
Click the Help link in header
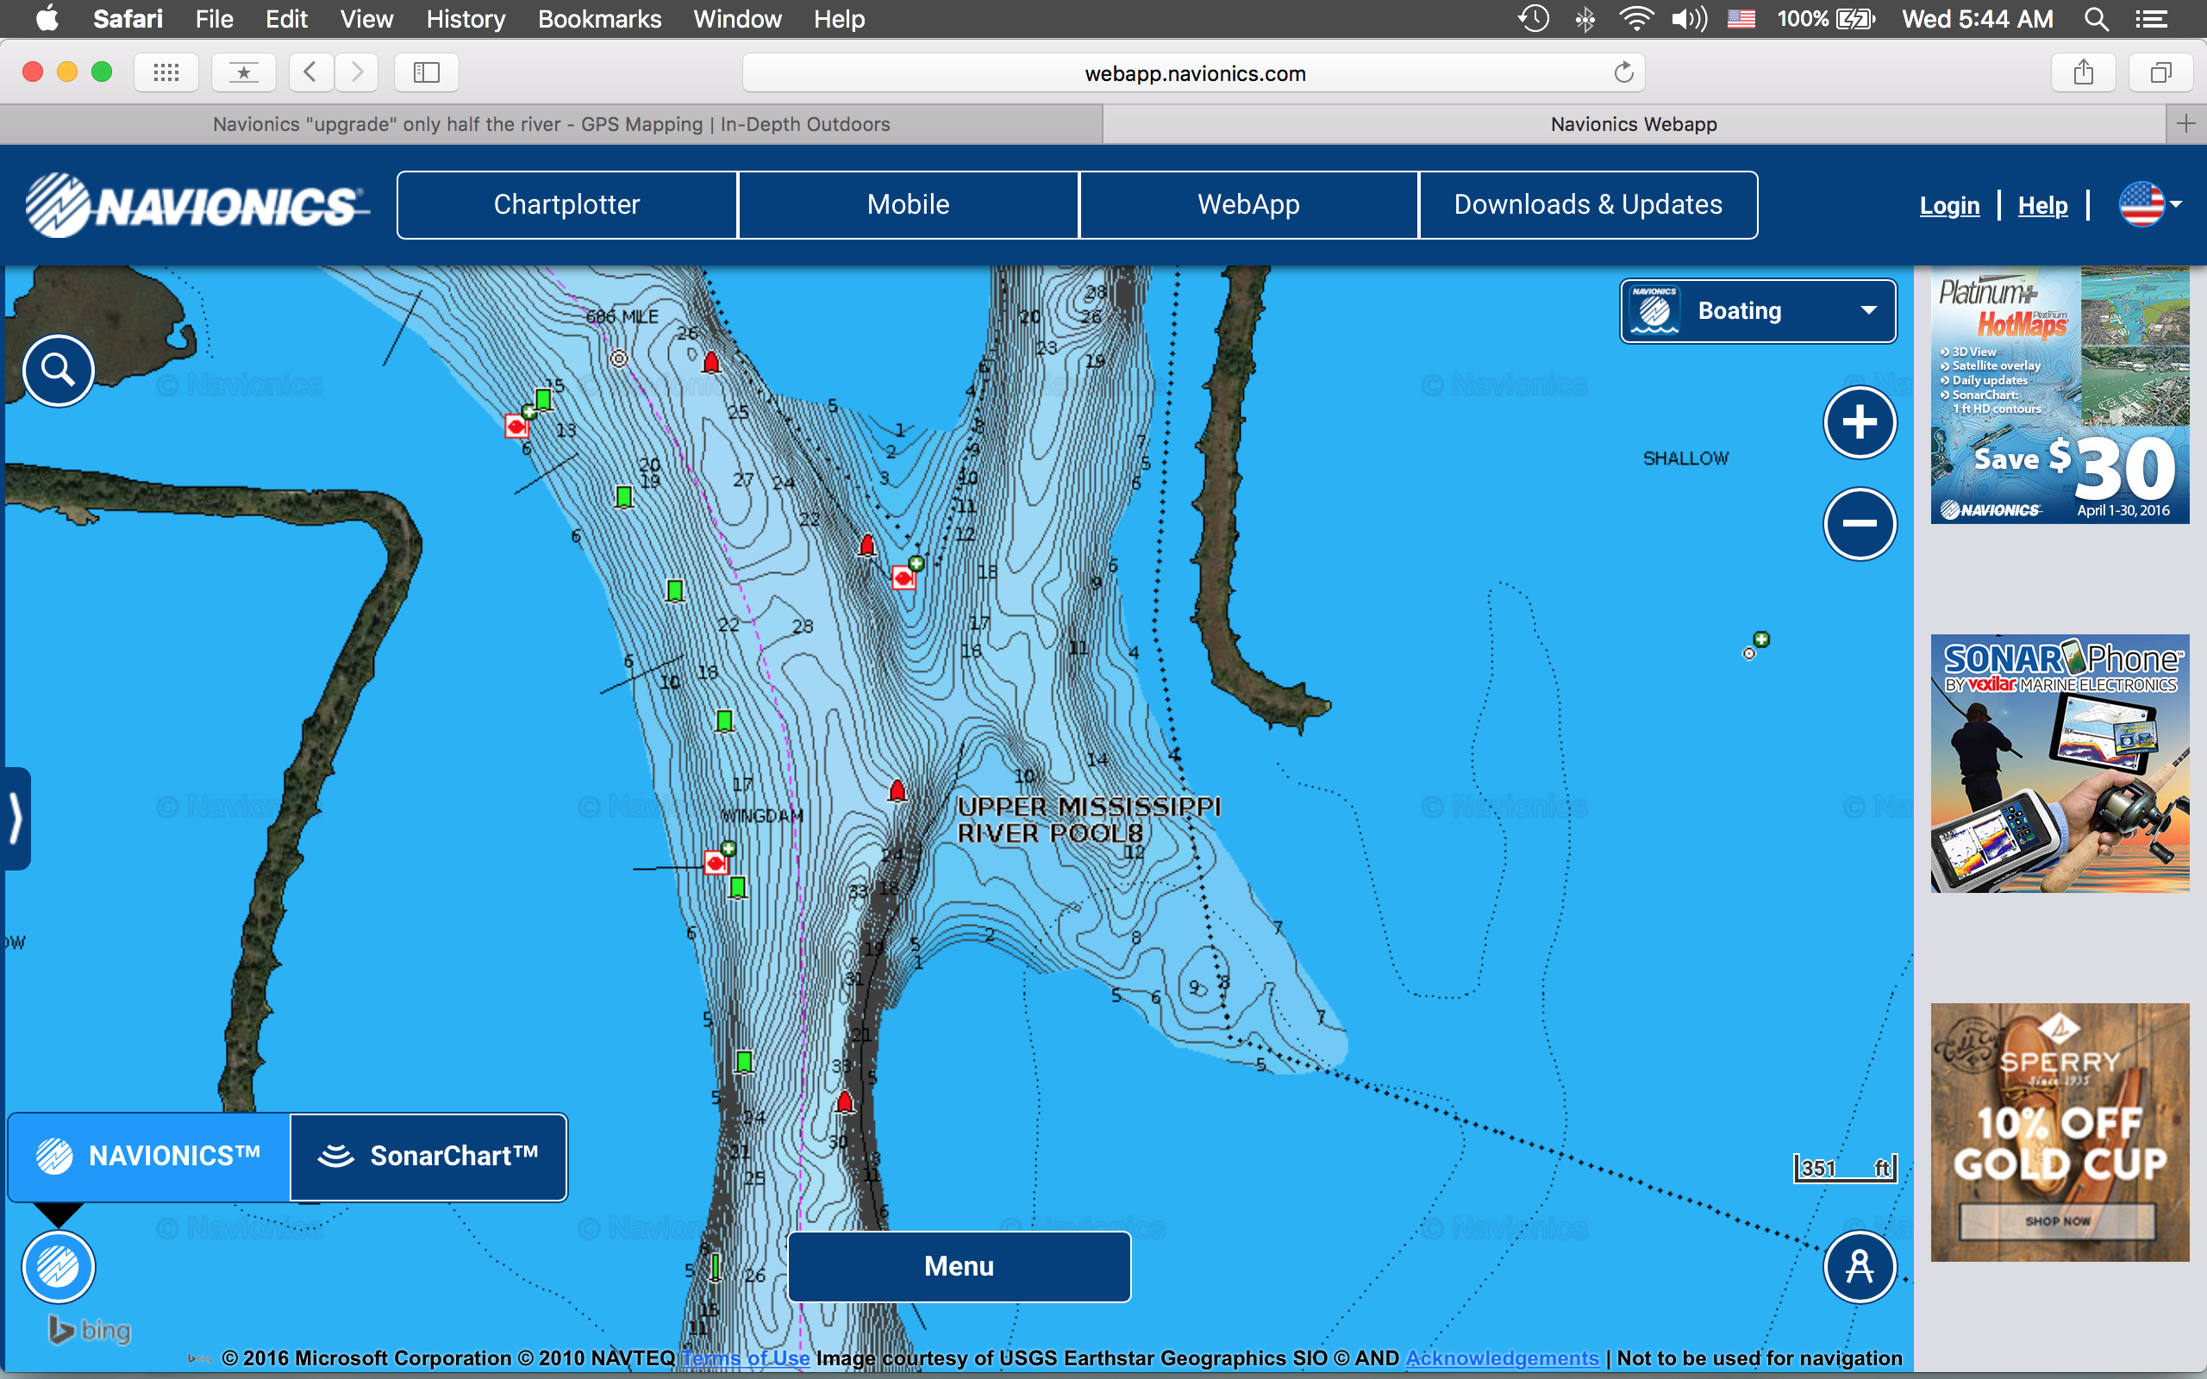coord(2043,205)
